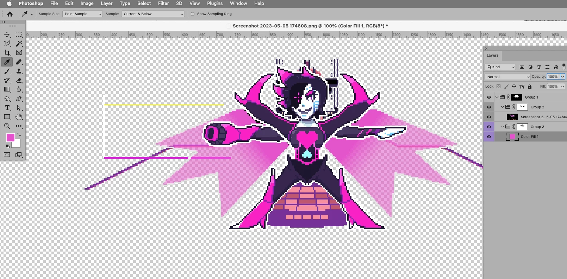Image resolution: width=567 pixels, height=279 pixels.
Task: Select the Dodge tool
Action: coord(7,99)
